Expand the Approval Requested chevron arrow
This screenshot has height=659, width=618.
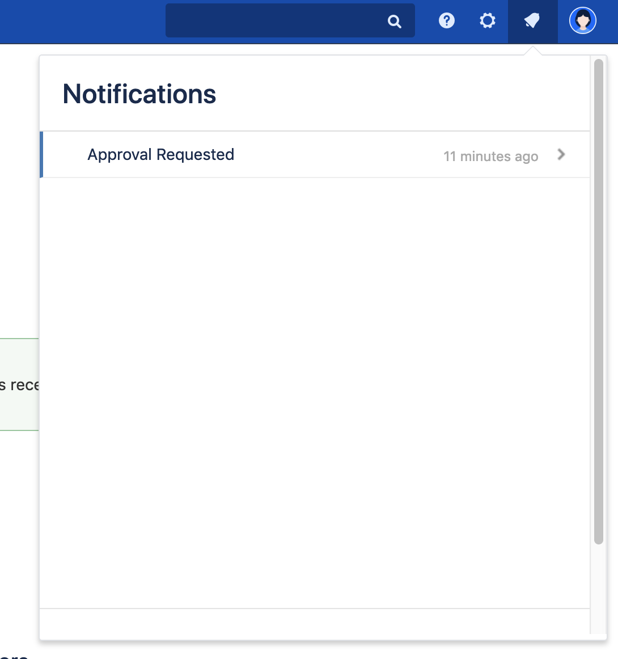[561, 154]
